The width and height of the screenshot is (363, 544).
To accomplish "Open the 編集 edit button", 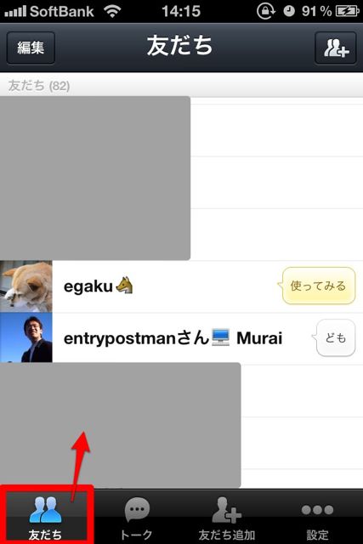I will (31, 48).
